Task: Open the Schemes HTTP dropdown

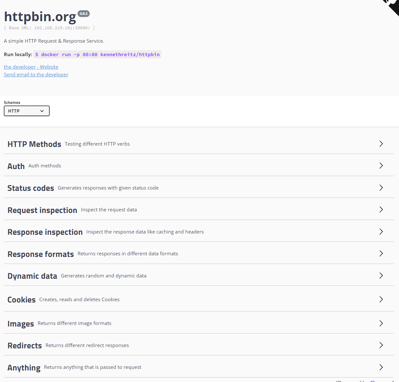Action: [27, 111]
